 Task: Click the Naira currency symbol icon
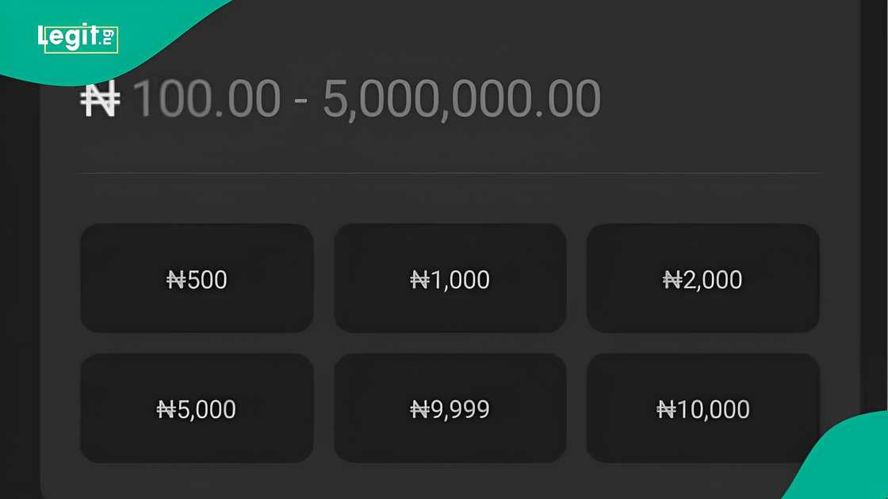[101, 97]
